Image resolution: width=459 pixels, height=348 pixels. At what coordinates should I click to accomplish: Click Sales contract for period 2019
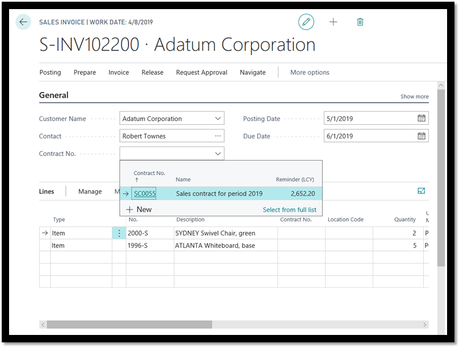[219, 194]
